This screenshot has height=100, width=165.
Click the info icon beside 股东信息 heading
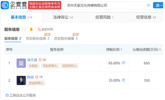pos(24,29)
